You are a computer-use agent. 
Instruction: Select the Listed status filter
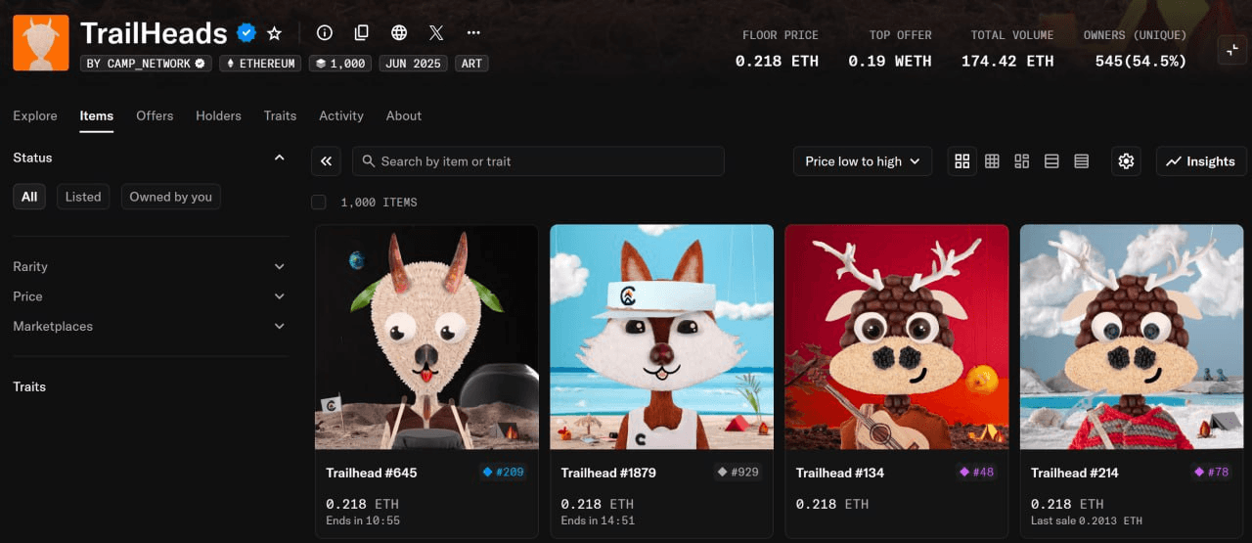(83, 197)
